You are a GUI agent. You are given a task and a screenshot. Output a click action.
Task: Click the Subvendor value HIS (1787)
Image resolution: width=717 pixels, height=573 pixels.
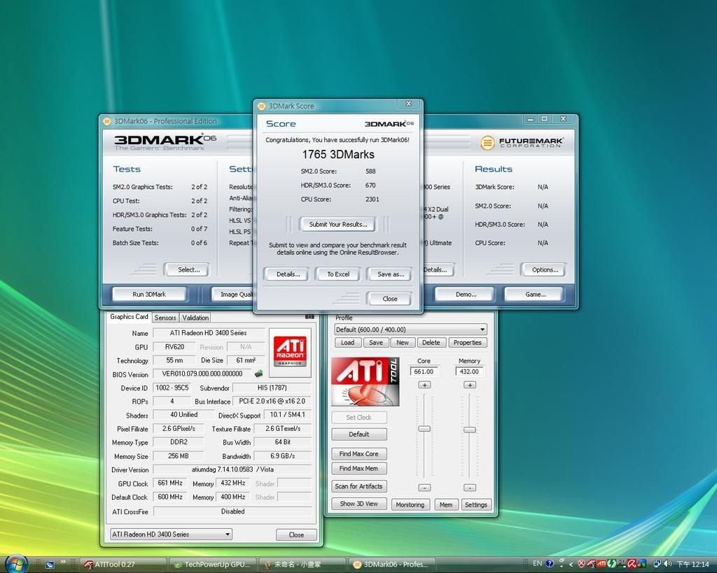272,388
